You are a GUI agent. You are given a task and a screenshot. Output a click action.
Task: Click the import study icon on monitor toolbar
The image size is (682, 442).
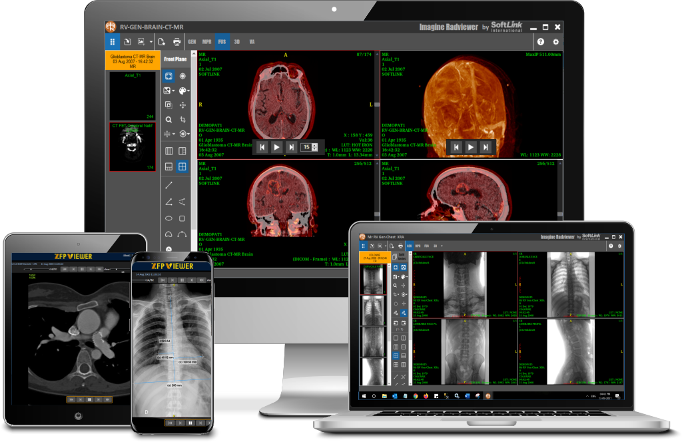[127, 42]
